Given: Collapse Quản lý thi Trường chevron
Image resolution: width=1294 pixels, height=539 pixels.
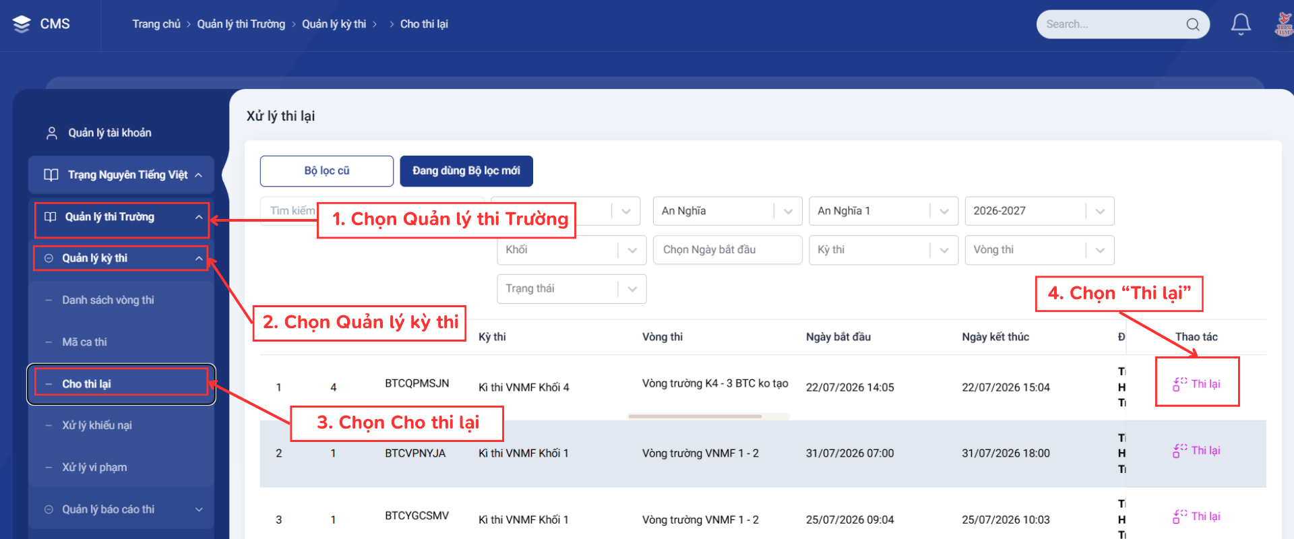Looking at the screenshot, I should tap(199, 217).
